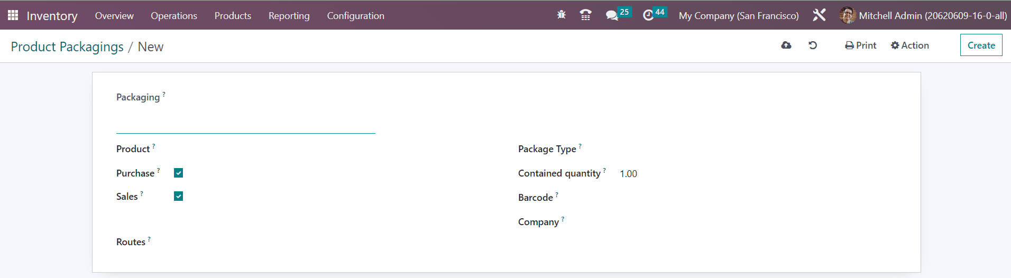Open the Operations menu
This screenshot has height=278, width=1011.
(x=174, y=15)
